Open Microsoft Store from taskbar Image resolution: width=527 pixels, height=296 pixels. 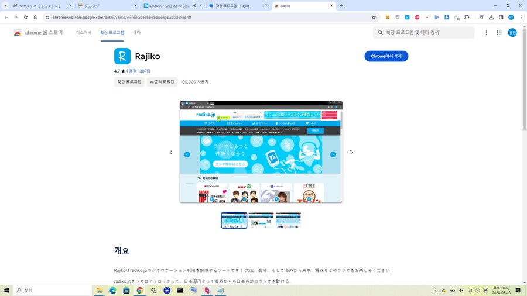point(126,291)
